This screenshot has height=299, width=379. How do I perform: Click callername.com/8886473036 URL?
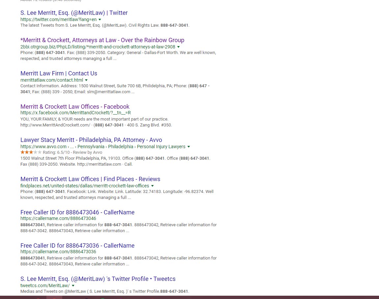point(58,252)
